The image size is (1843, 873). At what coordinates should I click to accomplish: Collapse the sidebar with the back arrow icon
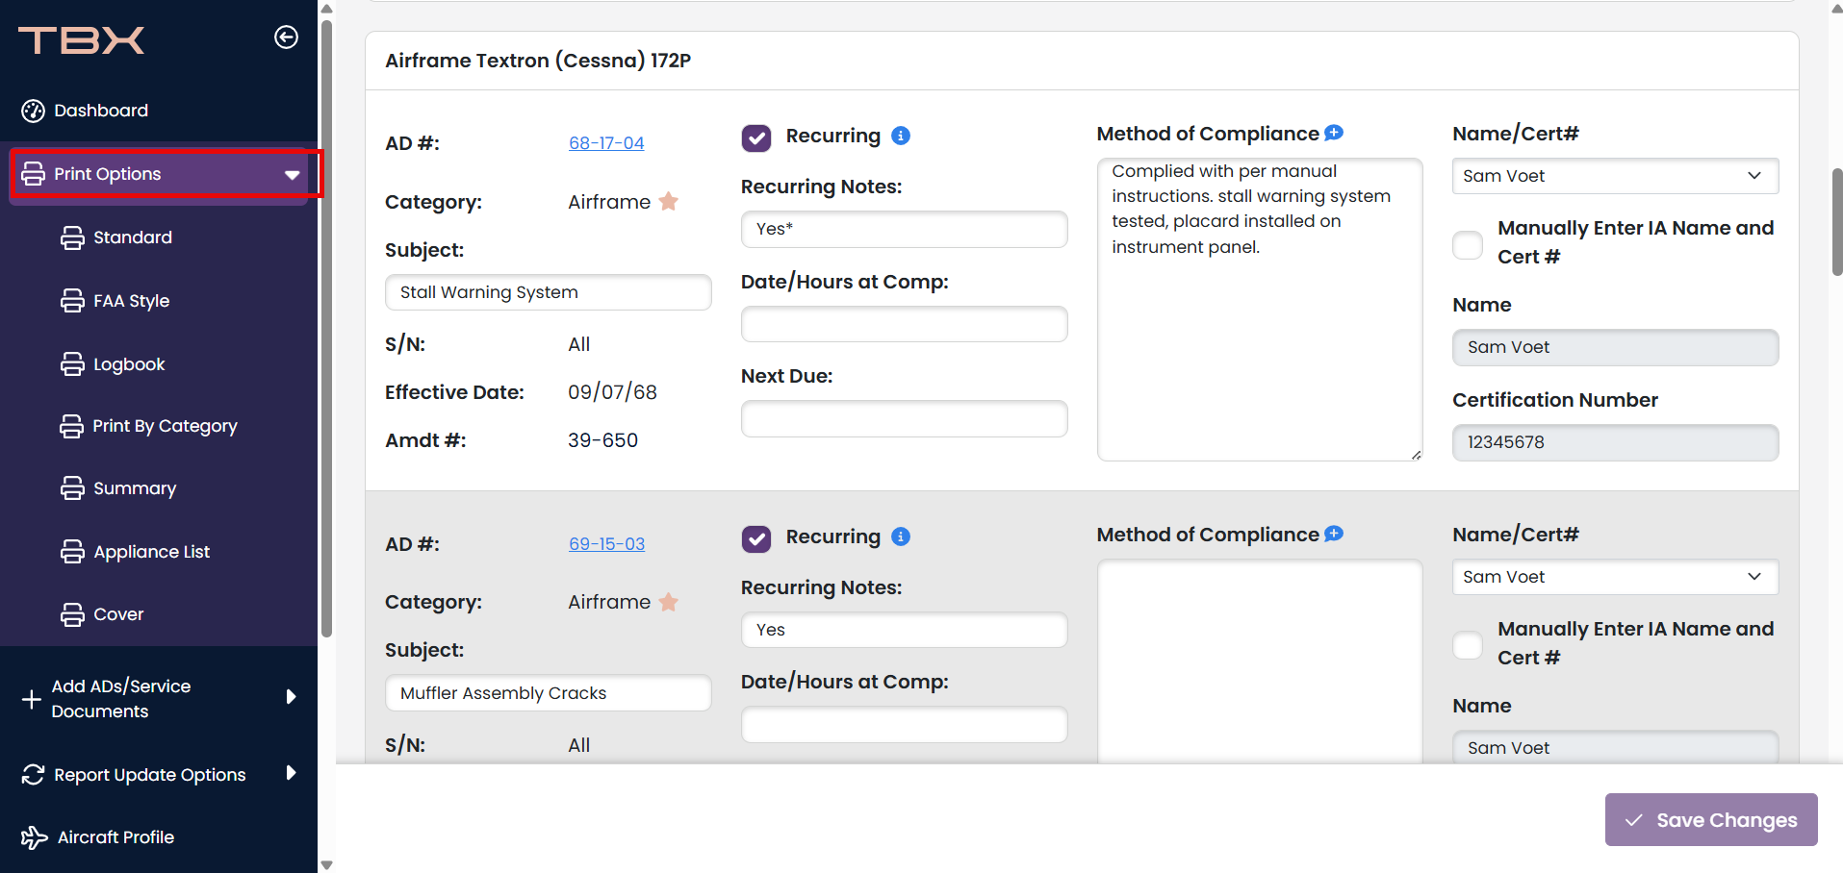pos(286,37)
